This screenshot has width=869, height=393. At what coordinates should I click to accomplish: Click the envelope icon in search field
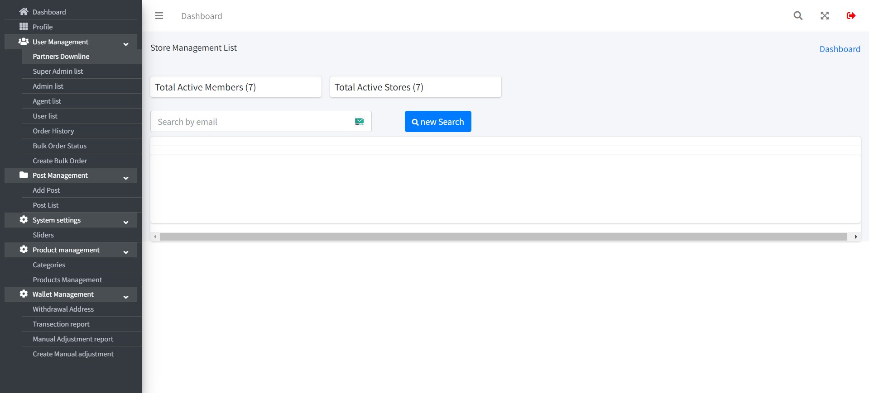[359, 122]
